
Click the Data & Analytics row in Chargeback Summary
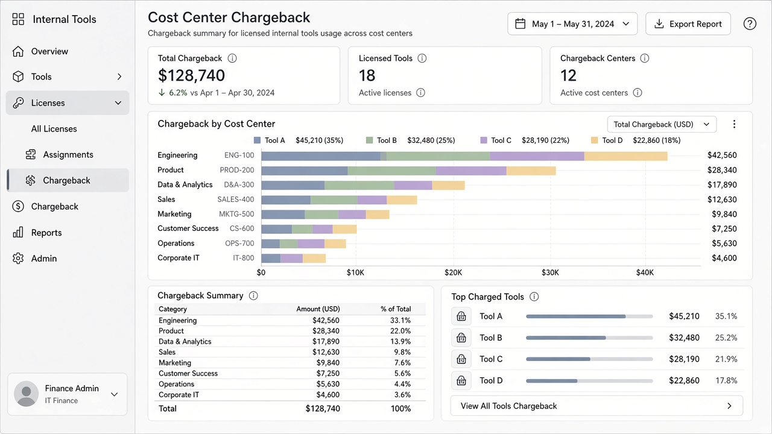click(x=290, y=342)
